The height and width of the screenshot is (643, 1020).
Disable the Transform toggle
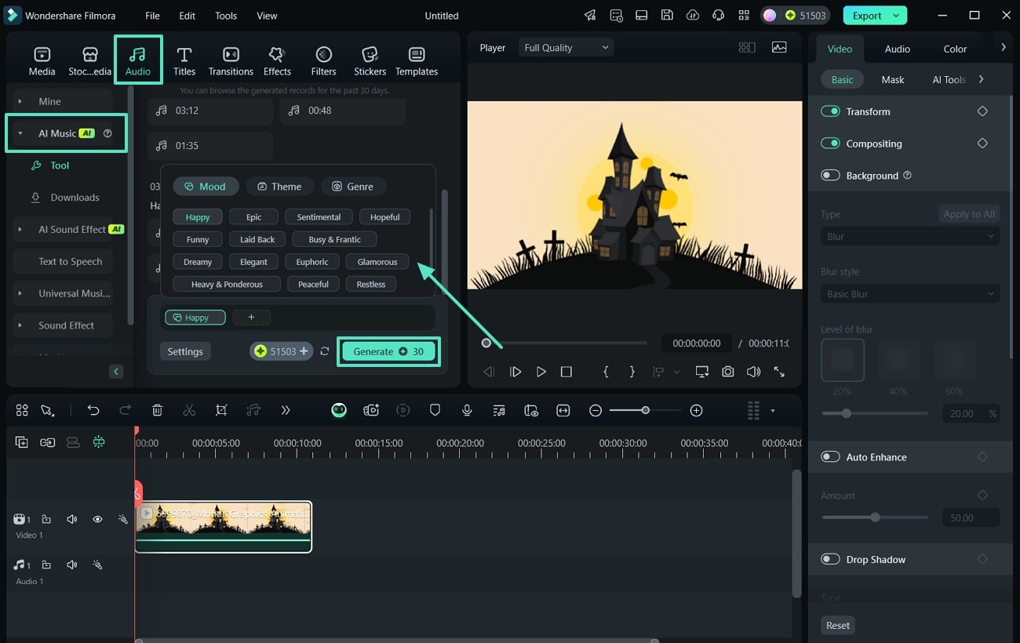830,111
